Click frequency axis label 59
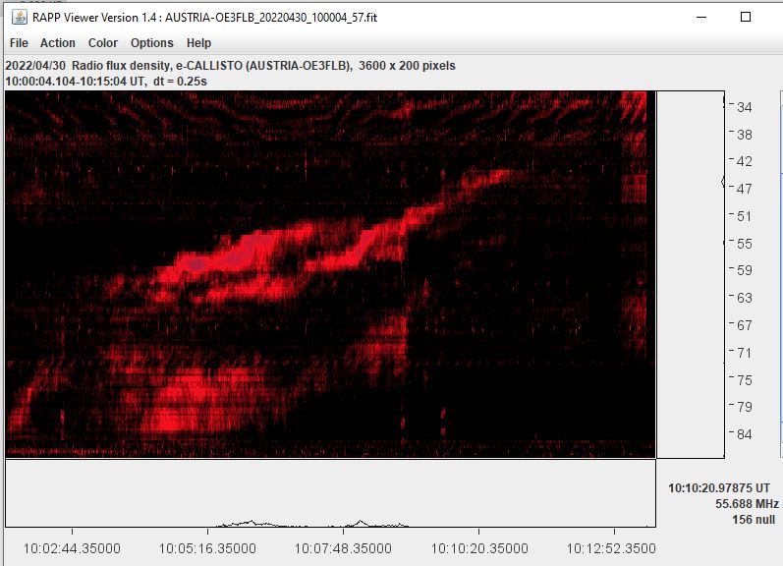This screenshot has width=783, height=566. point(744,271)
